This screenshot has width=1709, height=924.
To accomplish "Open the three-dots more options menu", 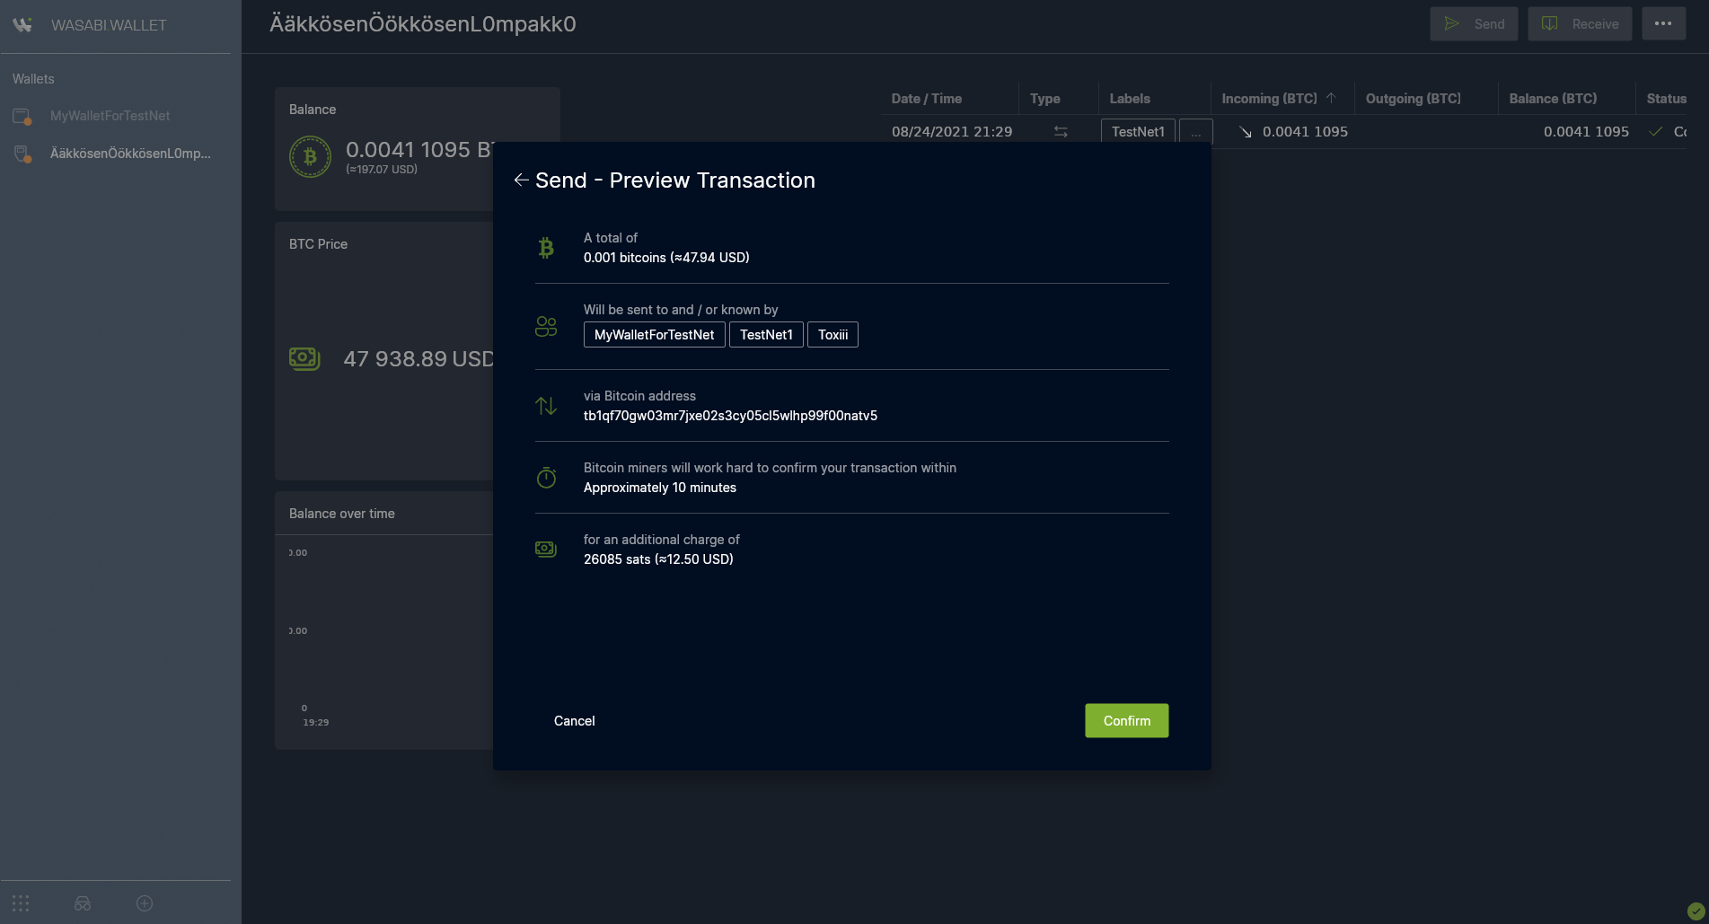I will (1663, 24).
